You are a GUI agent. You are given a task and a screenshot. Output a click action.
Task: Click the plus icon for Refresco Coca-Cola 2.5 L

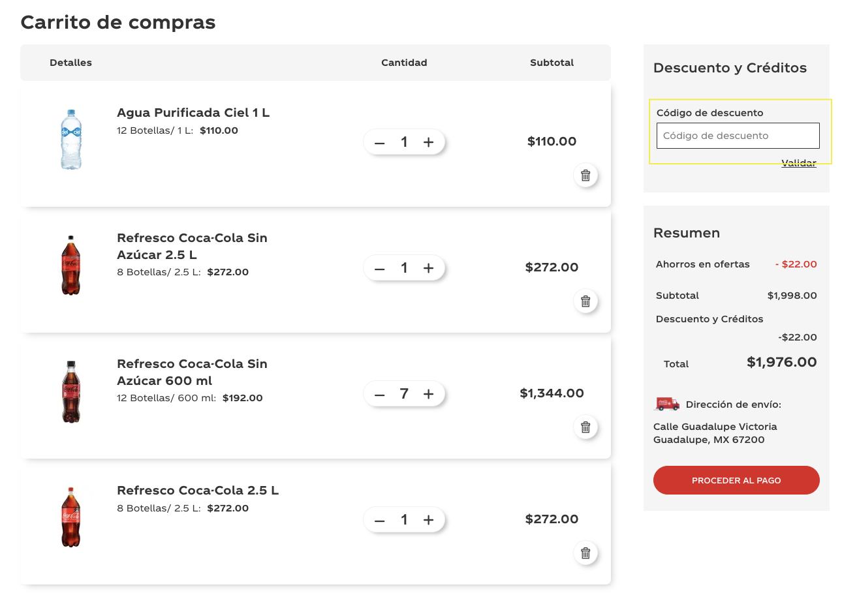428,520
